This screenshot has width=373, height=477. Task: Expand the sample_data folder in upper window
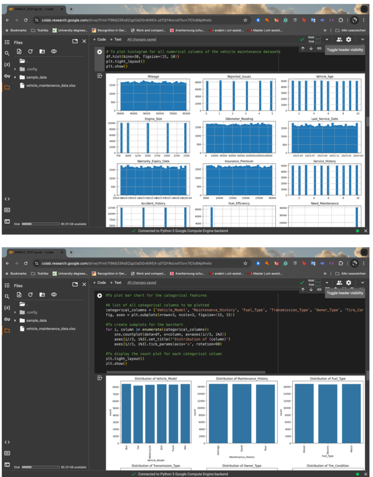coord(15,77)
